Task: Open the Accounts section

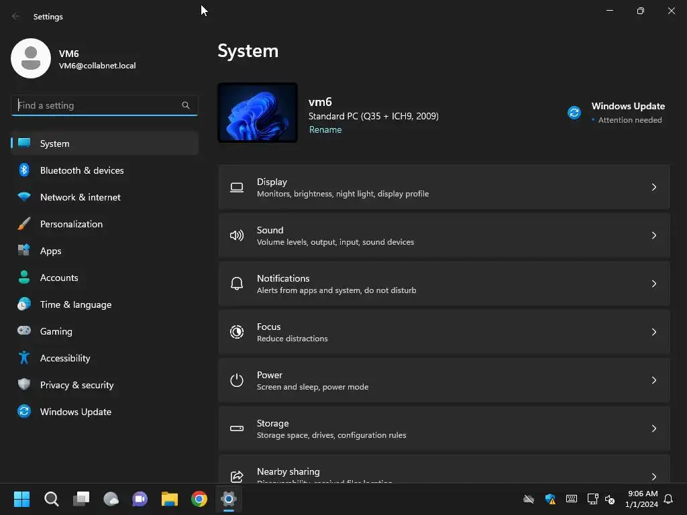Action: 104,278
